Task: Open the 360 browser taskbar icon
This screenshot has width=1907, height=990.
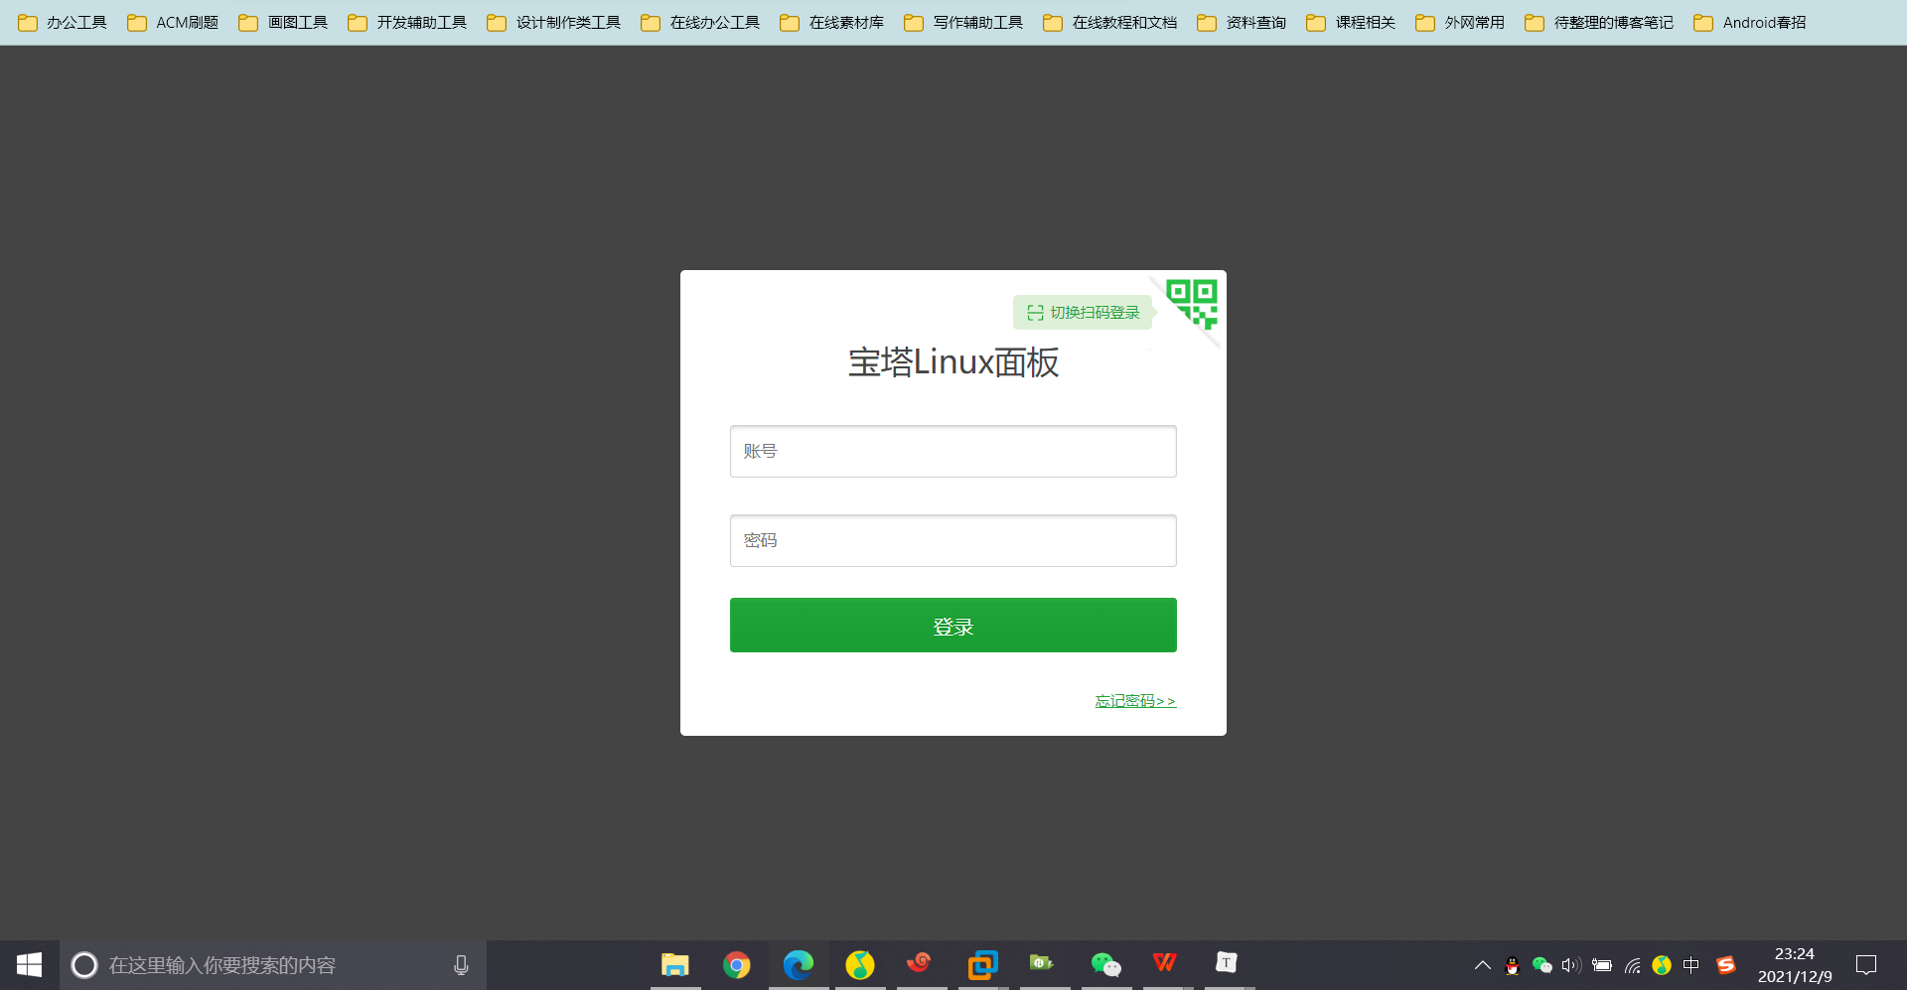Action: [860, 964]
